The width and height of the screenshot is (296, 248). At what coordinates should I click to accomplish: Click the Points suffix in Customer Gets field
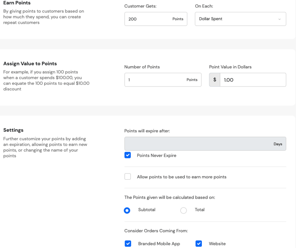(178, 19)
